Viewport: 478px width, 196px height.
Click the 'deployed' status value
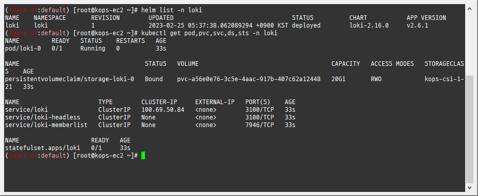click(306, 26)
